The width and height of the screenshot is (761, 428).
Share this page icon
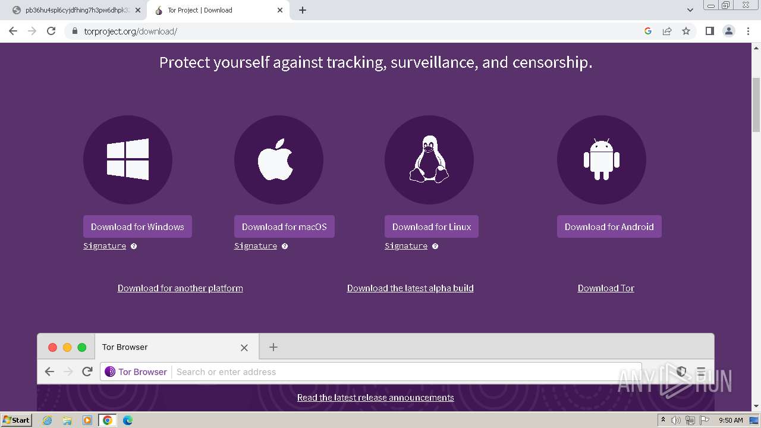coord(667,31)
